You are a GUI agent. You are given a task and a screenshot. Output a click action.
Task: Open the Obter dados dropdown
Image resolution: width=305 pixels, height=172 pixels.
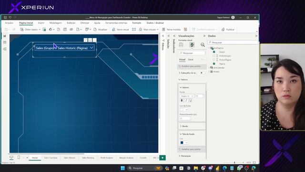[30, 30]
